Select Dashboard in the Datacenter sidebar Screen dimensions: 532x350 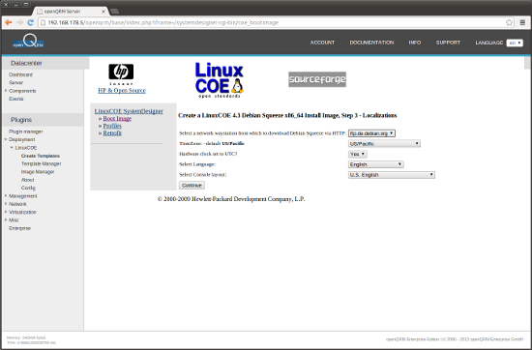click(20, 74)
